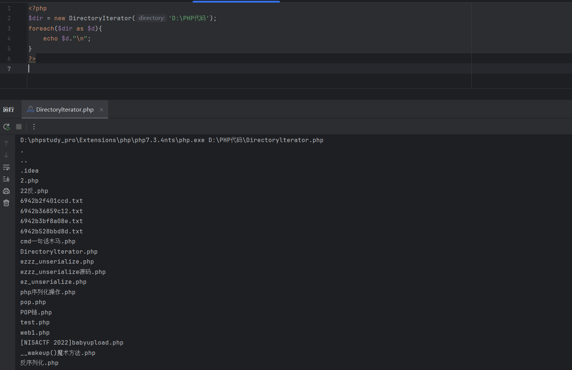Click line number 2 in the gutter
The height and width of the screenshot is (370, 572).
click(9, 18)
